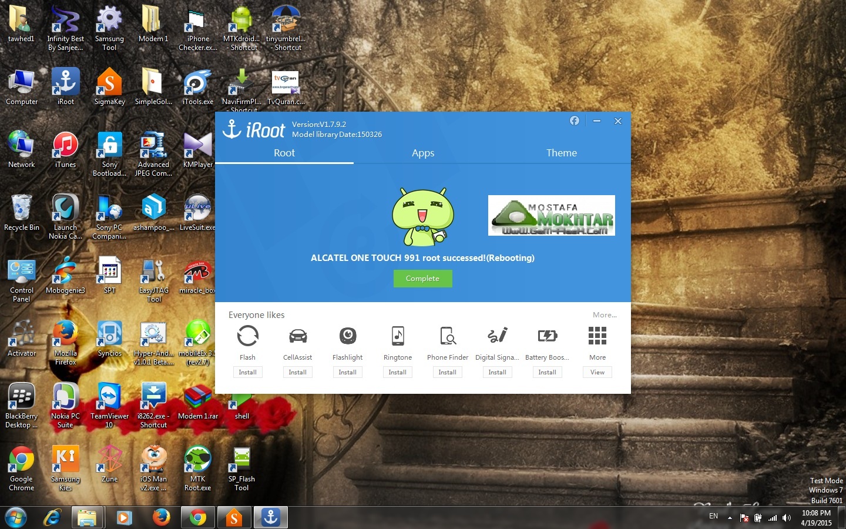The height and width of the screenshot is (529, 846).
Task: Install the Battery Booster app
Action: click(x=548, y=372)
